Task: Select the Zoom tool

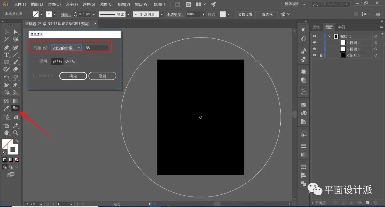Action: pos(16,132)
